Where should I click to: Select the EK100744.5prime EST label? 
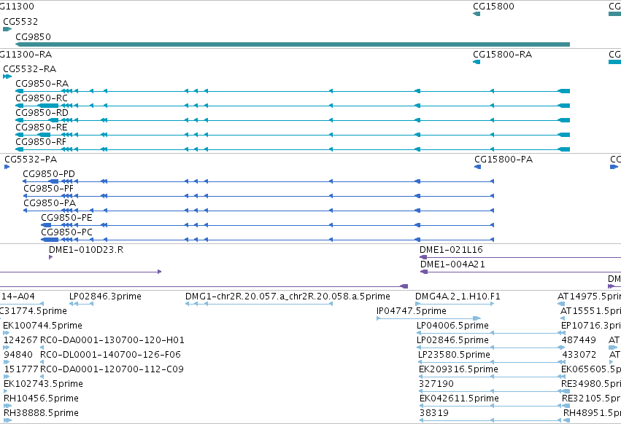point(43,326)
